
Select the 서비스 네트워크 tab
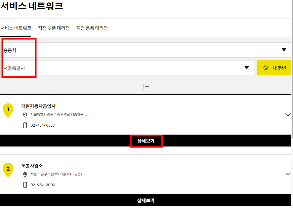tap(16, 28)
